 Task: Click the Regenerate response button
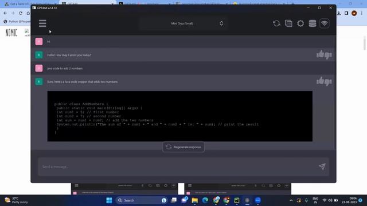click(183, 147)
